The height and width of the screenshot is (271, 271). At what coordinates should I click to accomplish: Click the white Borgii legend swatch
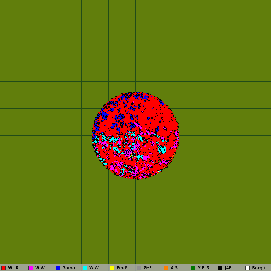(247, 268)
